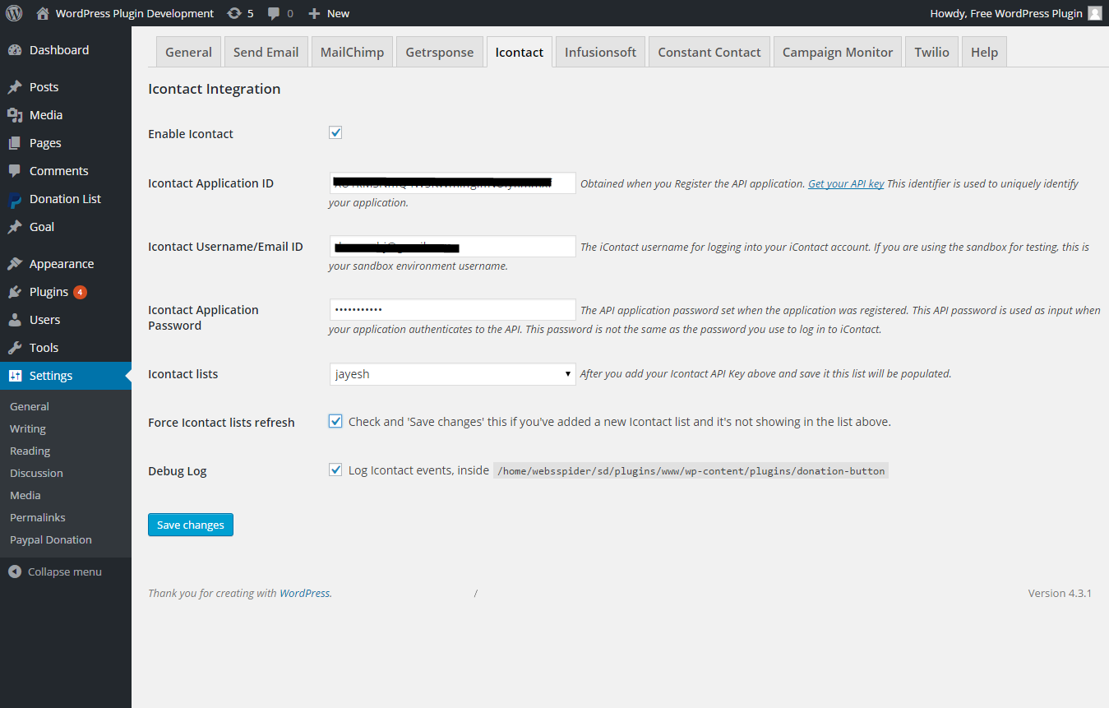The image size is (1109, 708).
Task: Toggle the Debug Log checkbox
Action: [x=335, y=470]
